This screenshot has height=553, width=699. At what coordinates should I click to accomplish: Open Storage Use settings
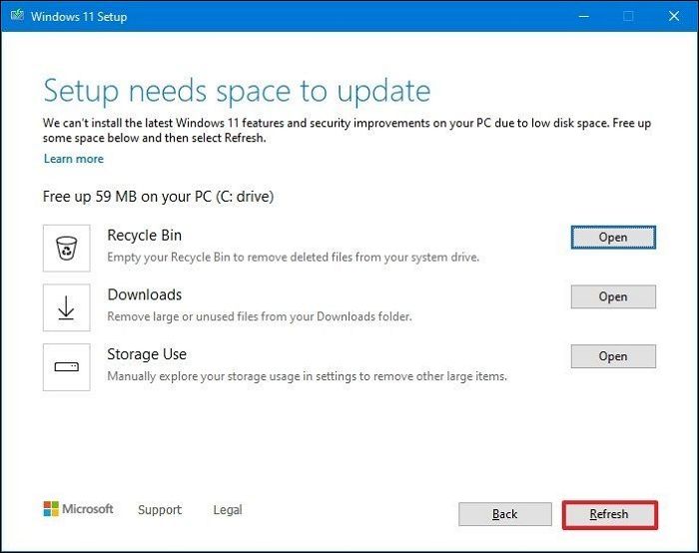click(x=613, y=356)
